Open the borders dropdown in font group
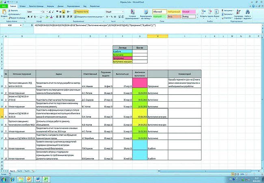 tap(43, 17)
